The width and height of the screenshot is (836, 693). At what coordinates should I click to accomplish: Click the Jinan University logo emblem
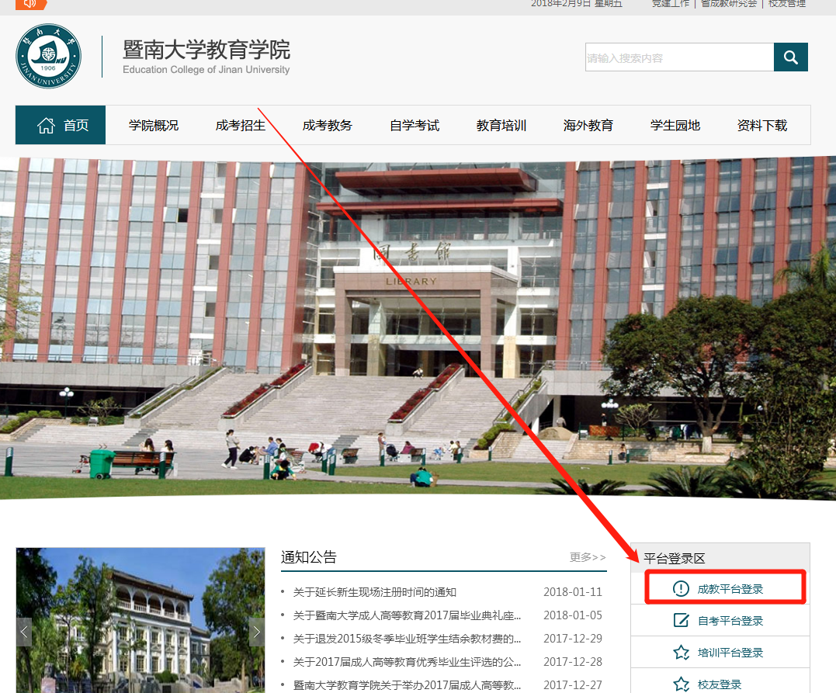coord(49,56)
